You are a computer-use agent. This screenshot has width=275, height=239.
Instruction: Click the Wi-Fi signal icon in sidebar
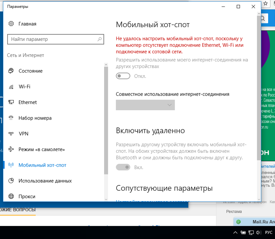[11, 87]
